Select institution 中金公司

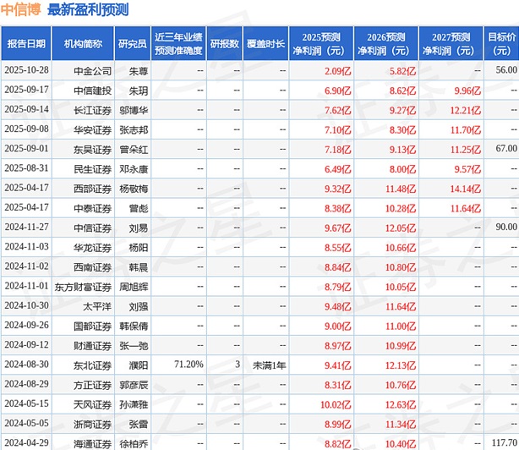coord(92,71)
